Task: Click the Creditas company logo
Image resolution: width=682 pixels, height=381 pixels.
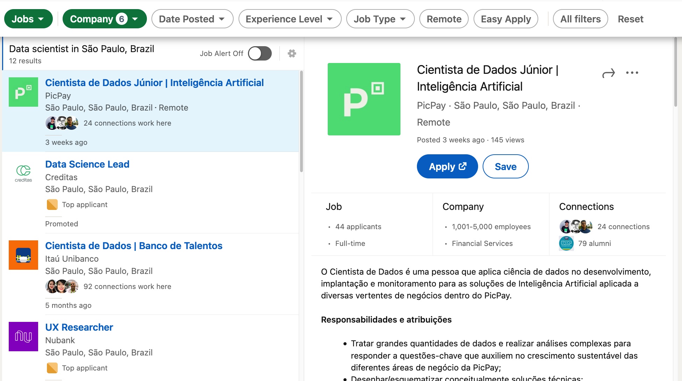Action: point(23,173)
